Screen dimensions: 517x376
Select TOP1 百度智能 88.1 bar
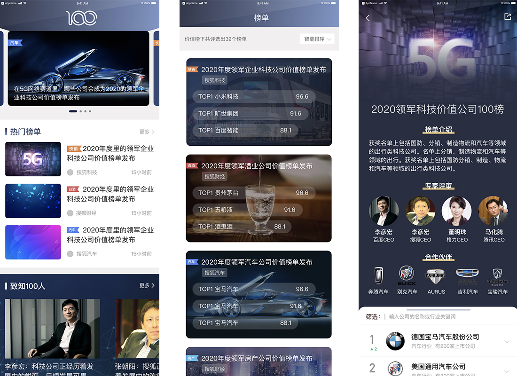pos(246,130)
